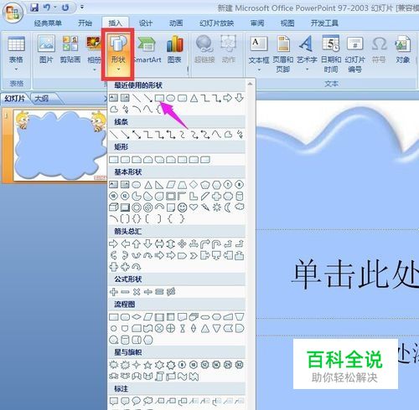Open the 幻灯片放映 tab
This screenshot has width=419, height=410.
pos(216,23)
